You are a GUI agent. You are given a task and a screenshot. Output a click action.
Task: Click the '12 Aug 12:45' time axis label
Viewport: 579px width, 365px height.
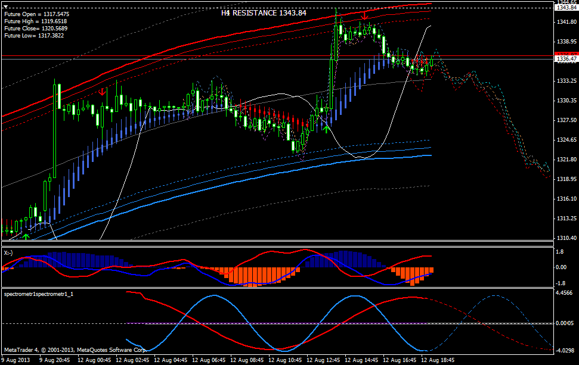pos(323,360)
